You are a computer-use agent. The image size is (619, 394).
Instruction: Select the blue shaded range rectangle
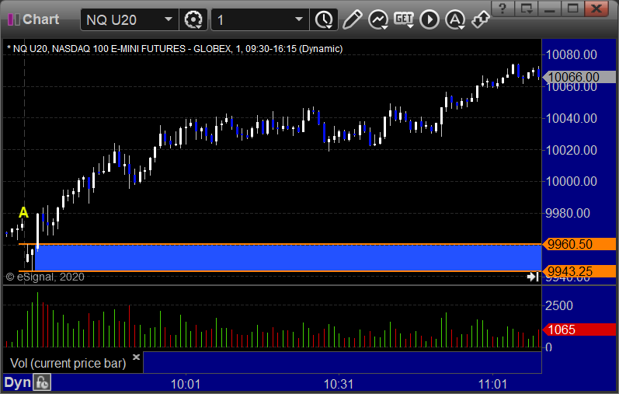tap(288, 258)
